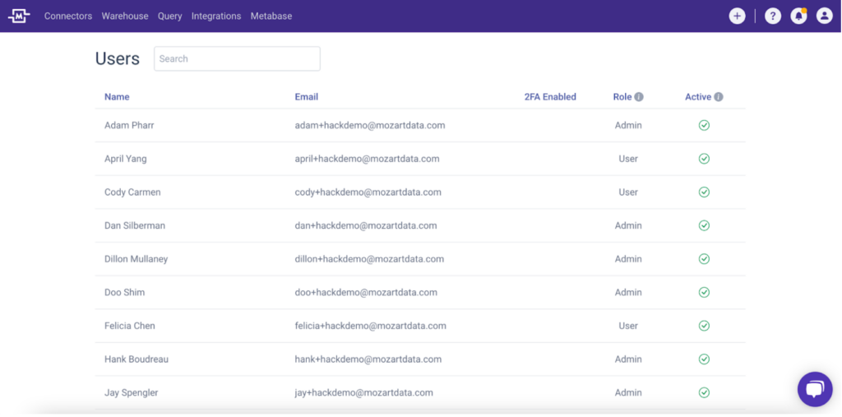
Task: Click email doo+hackdemo@mozartdata.com
Action: tap(364, 292)
